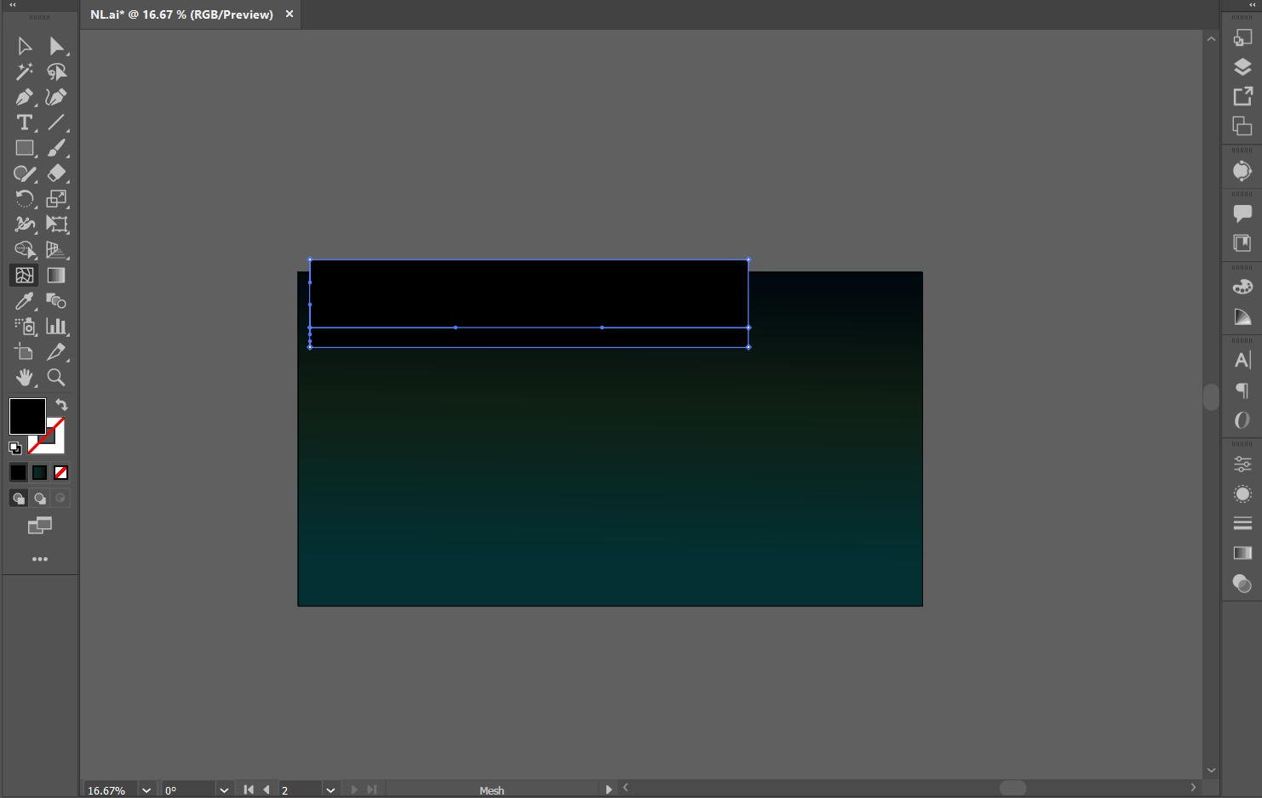This screenshot has width=1262, height=798.
Task: Choose the Curvature tool
Action: tap(56, 97)
